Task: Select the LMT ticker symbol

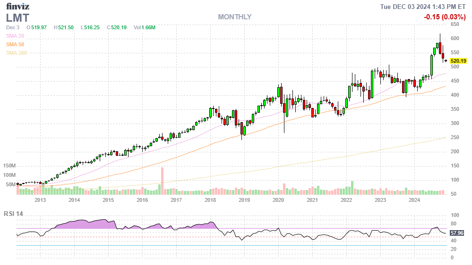Action: pyautogui.click(x=17, y=18)
